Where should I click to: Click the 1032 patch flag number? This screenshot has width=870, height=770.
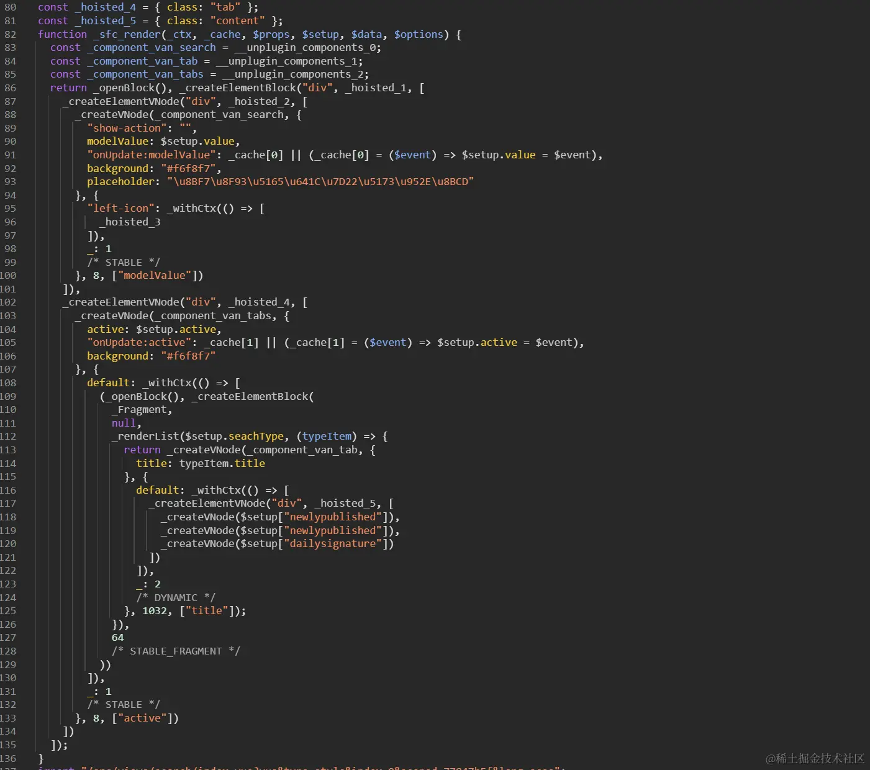pos(155,611)
